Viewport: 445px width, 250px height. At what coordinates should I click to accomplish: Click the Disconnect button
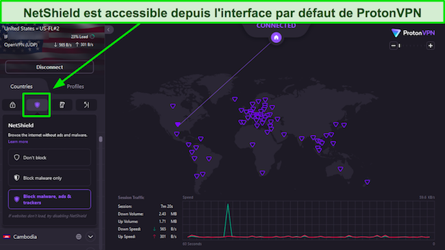pos(49,67)
